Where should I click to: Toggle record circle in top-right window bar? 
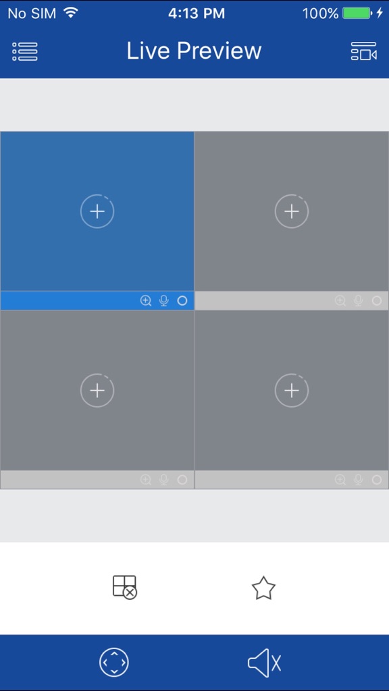[x=377, y=300]
